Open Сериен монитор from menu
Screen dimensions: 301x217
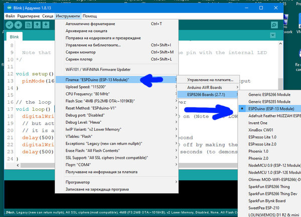117,52
